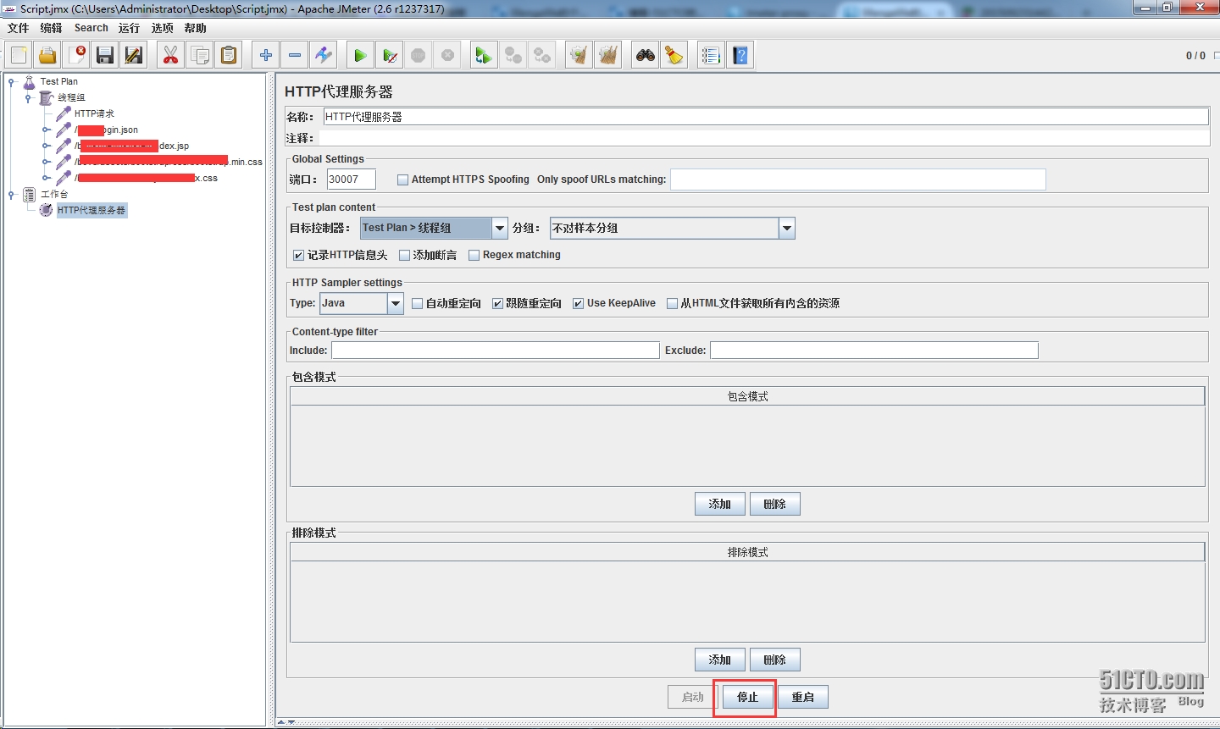Viewport: 1220px width, 729px height.
Task: Click the Clear All icon
Action: tap(607, 56)
